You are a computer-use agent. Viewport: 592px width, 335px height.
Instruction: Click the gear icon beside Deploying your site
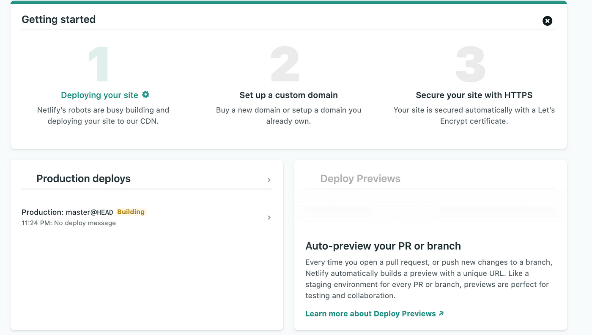tap(145, 95)
